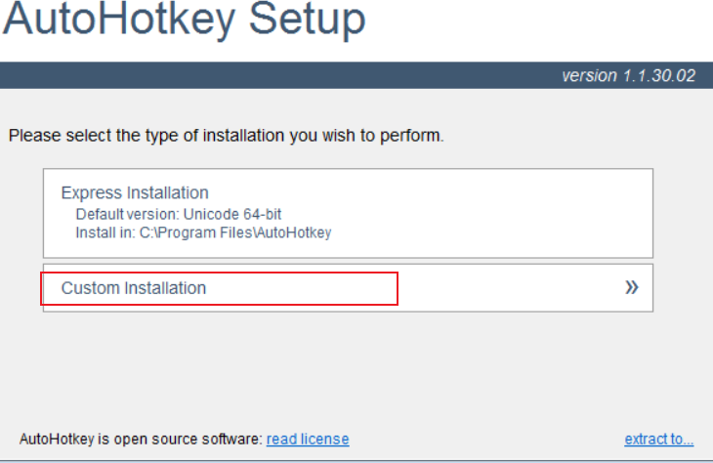The width and height of the screenshot is (713, 463).
Task: Click the blank white area right of the title
Action: point(537,24)
